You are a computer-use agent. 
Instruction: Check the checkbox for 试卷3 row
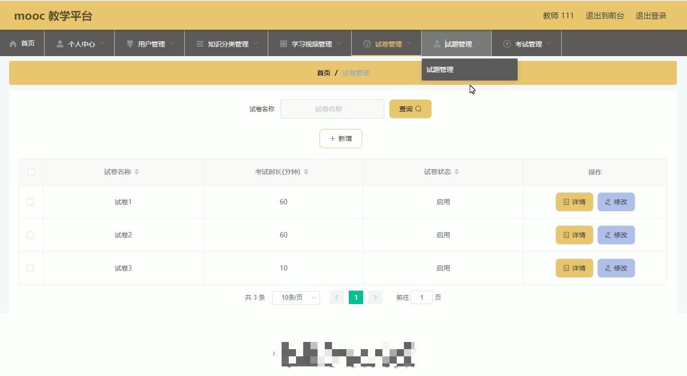pyautogui.click(x=30, y=268)
